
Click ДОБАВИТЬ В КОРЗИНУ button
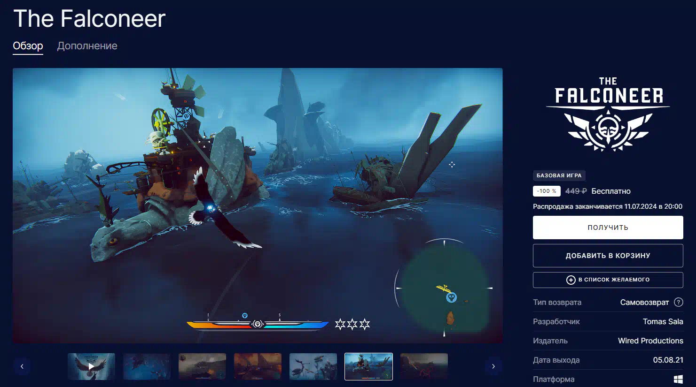point(608,256)
